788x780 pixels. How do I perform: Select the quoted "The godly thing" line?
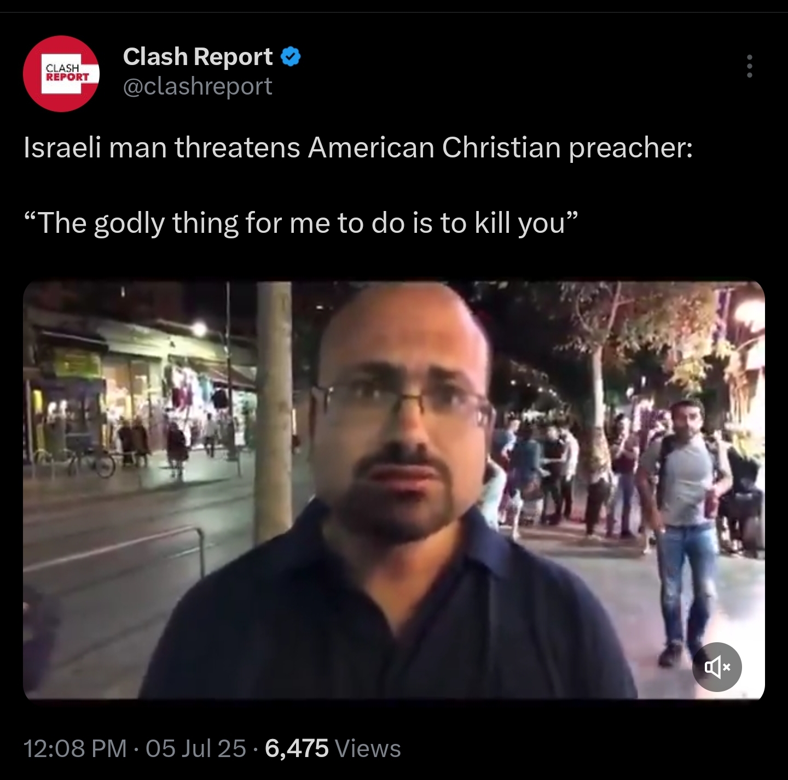tap(300, 223)
